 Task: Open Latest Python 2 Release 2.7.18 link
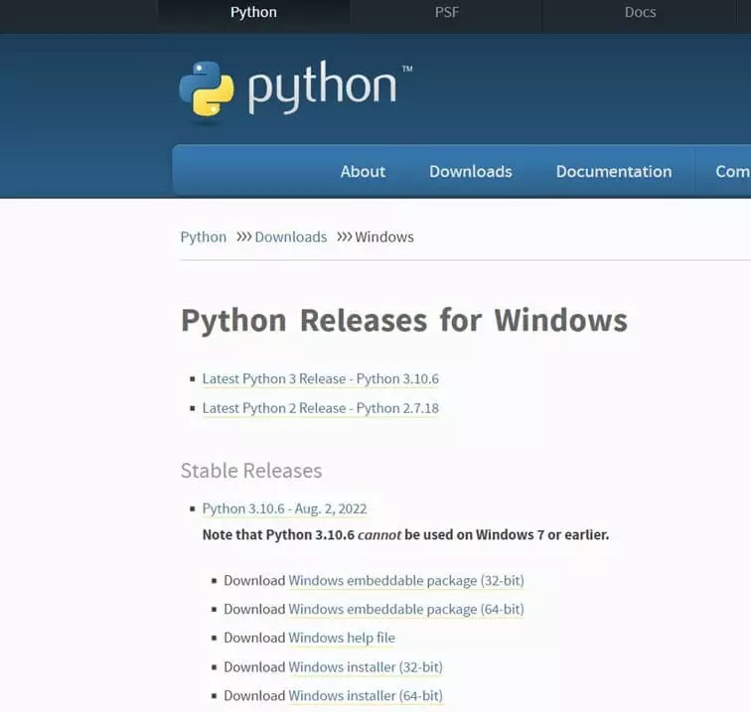click(x=321, y=408)
